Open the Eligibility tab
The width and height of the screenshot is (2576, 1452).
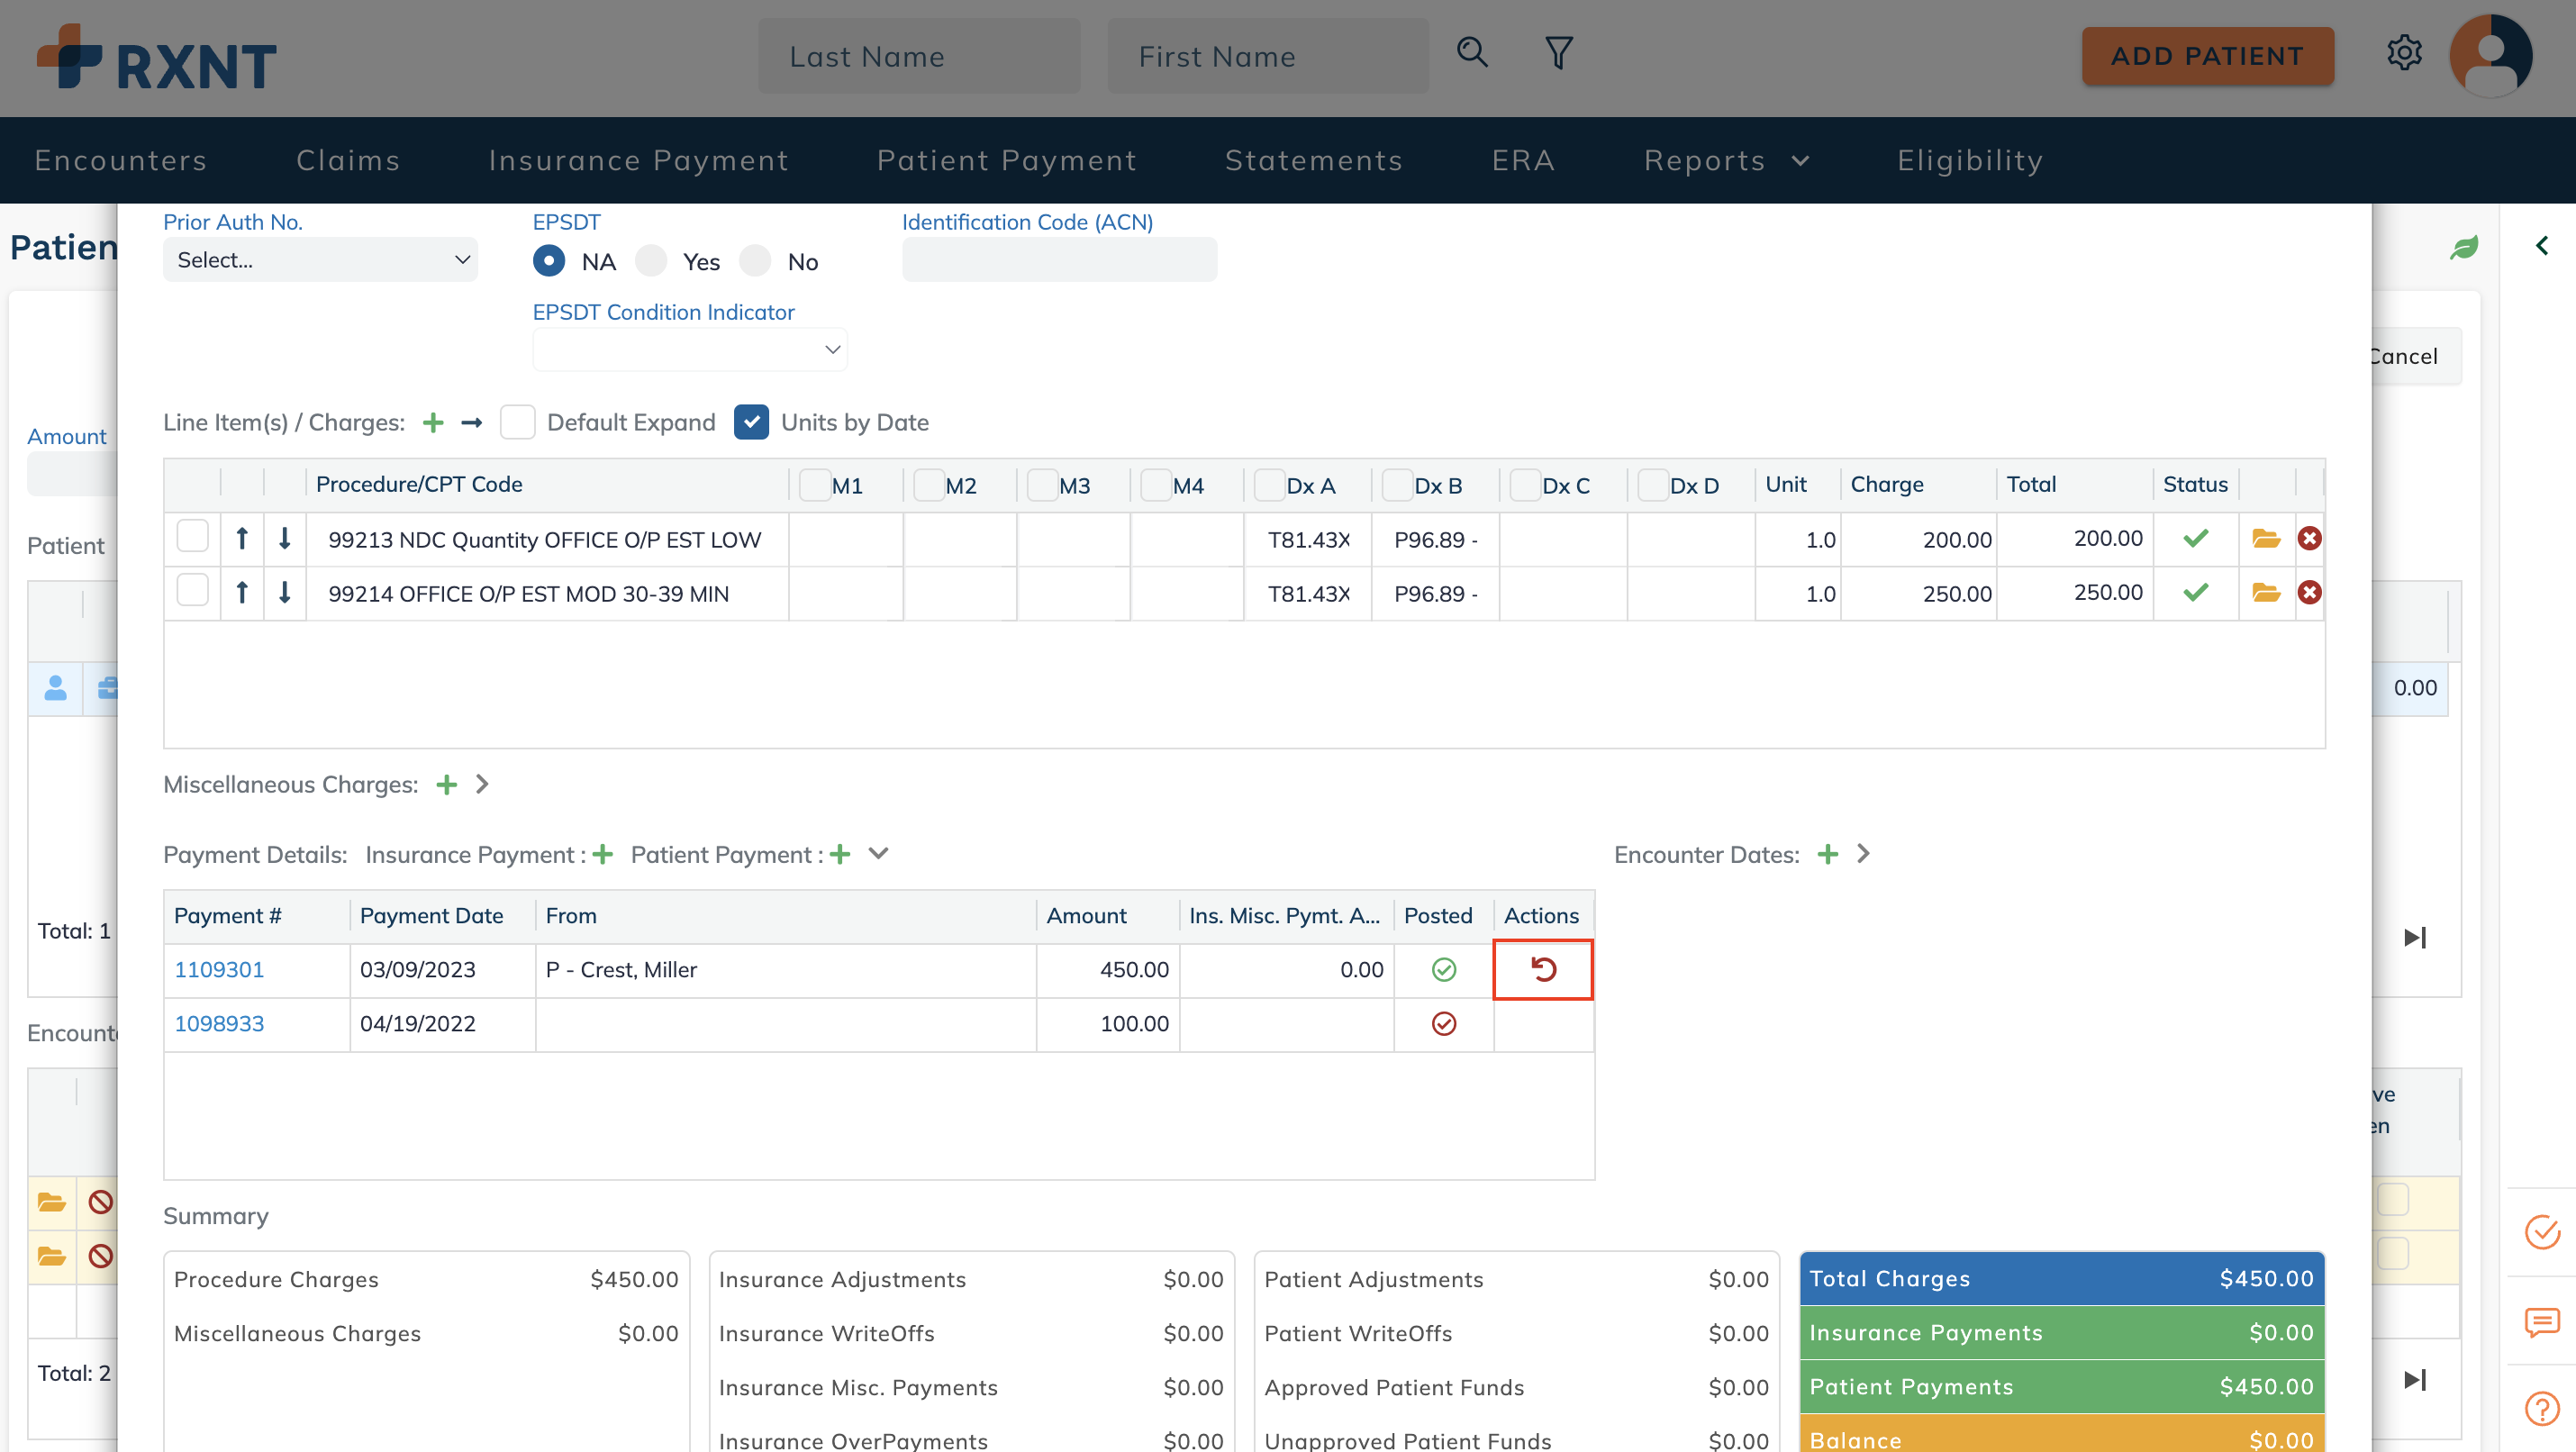tap(1969, 160)
